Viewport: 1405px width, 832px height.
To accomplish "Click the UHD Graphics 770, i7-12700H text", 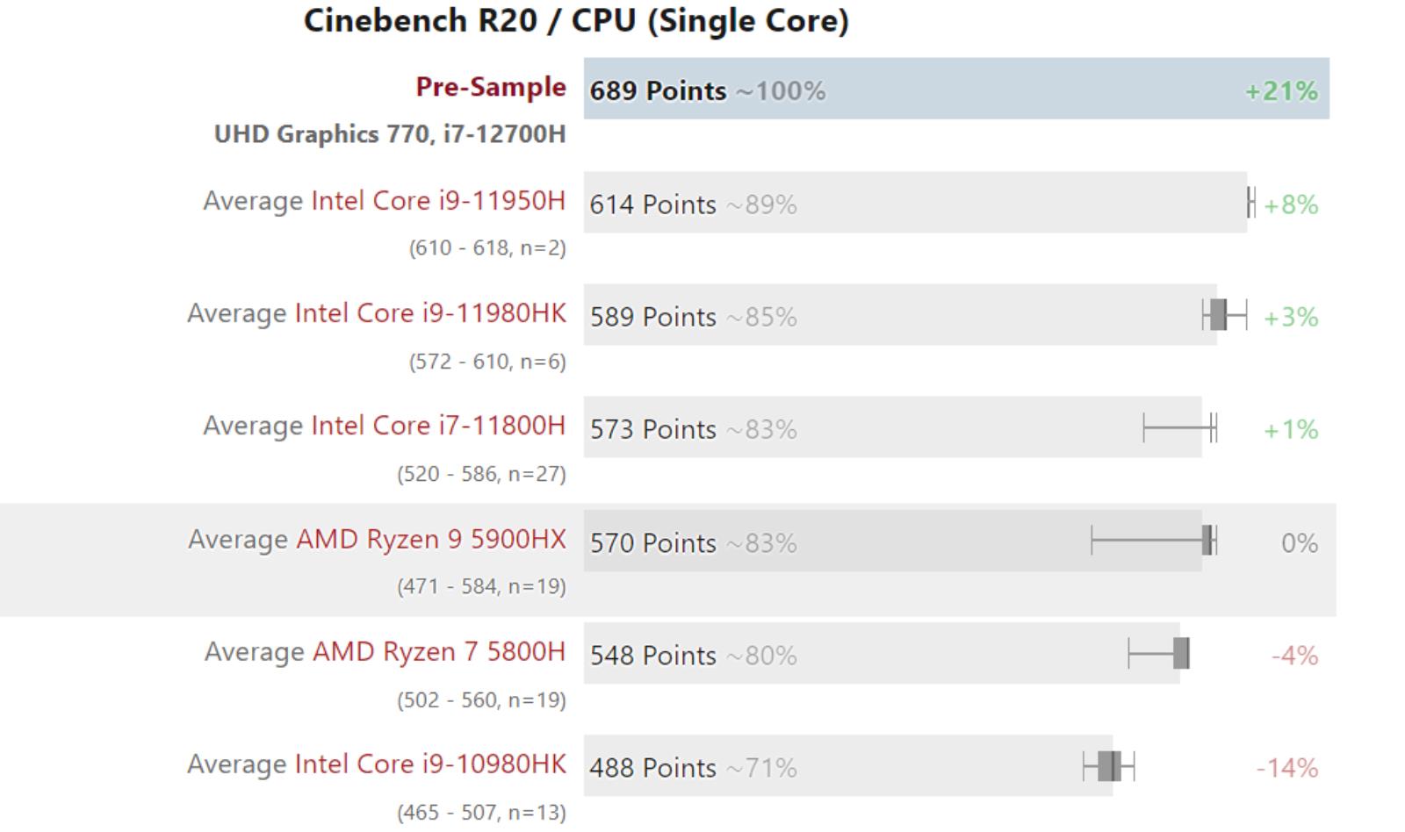I will pos(390,134).
